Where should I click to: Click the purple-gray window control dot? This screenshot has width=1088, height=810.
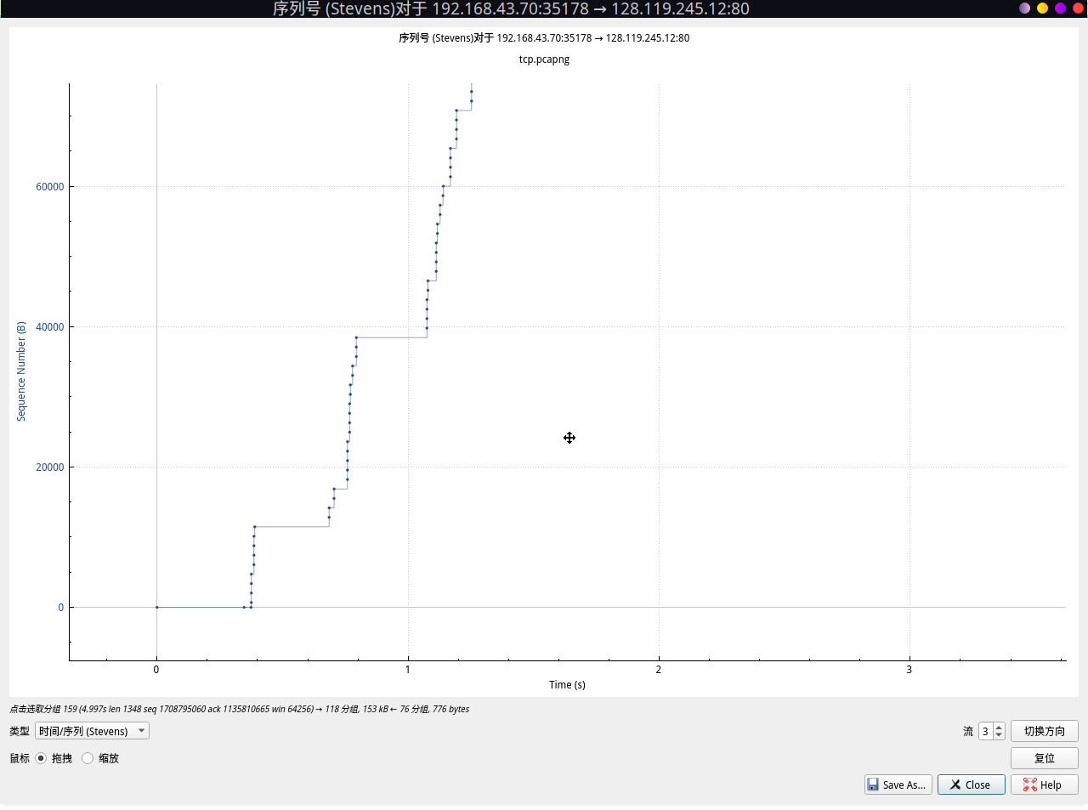click(1024, 8)
